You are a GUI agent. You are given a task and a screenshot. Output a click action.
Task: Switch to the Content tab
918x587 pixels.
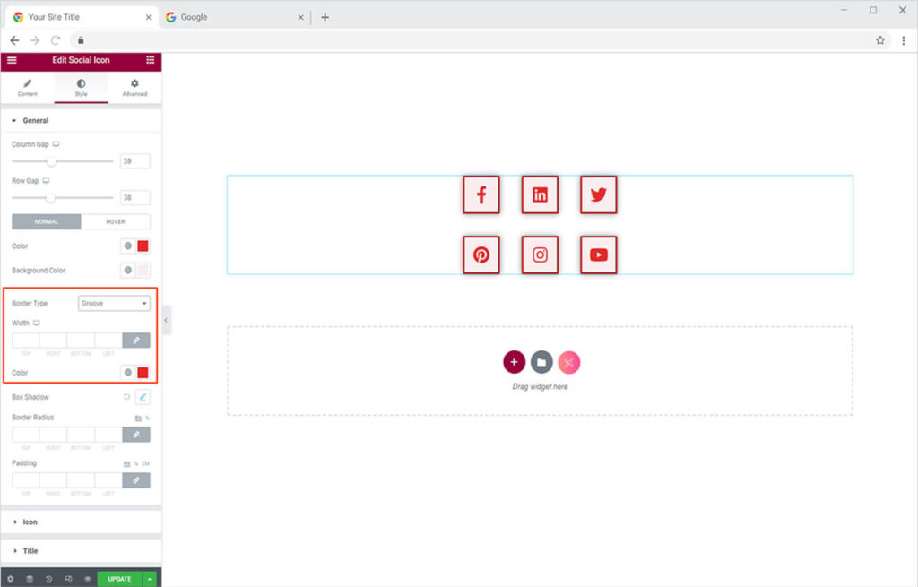click(27, 87)
